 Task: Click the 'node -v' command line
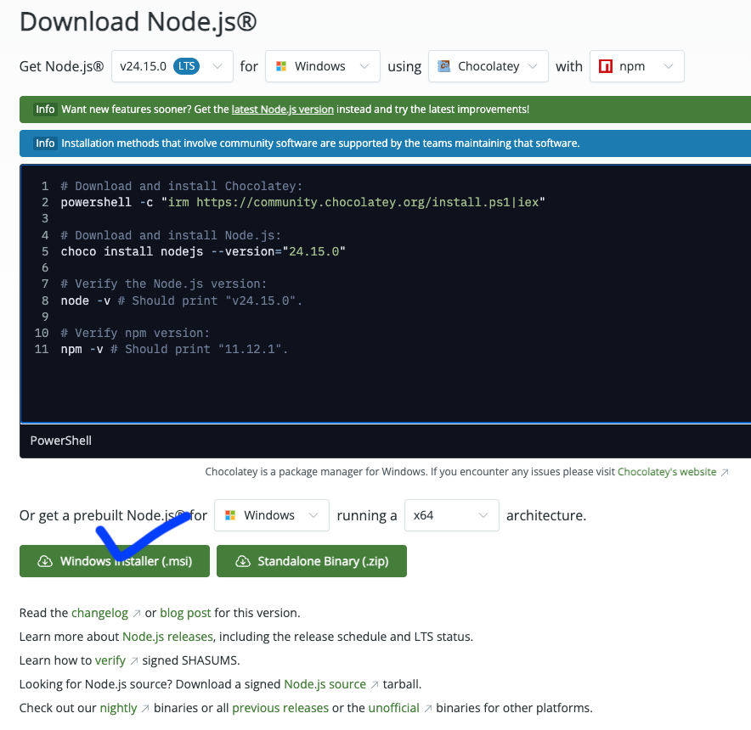click(182, 301)
